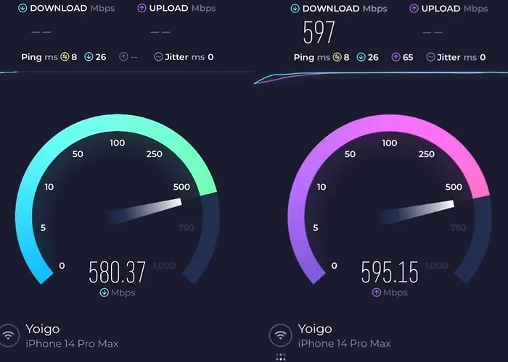Click the 595.15 upload speed reading
Viewport: 508px width, 362px height.
(390, 272)
